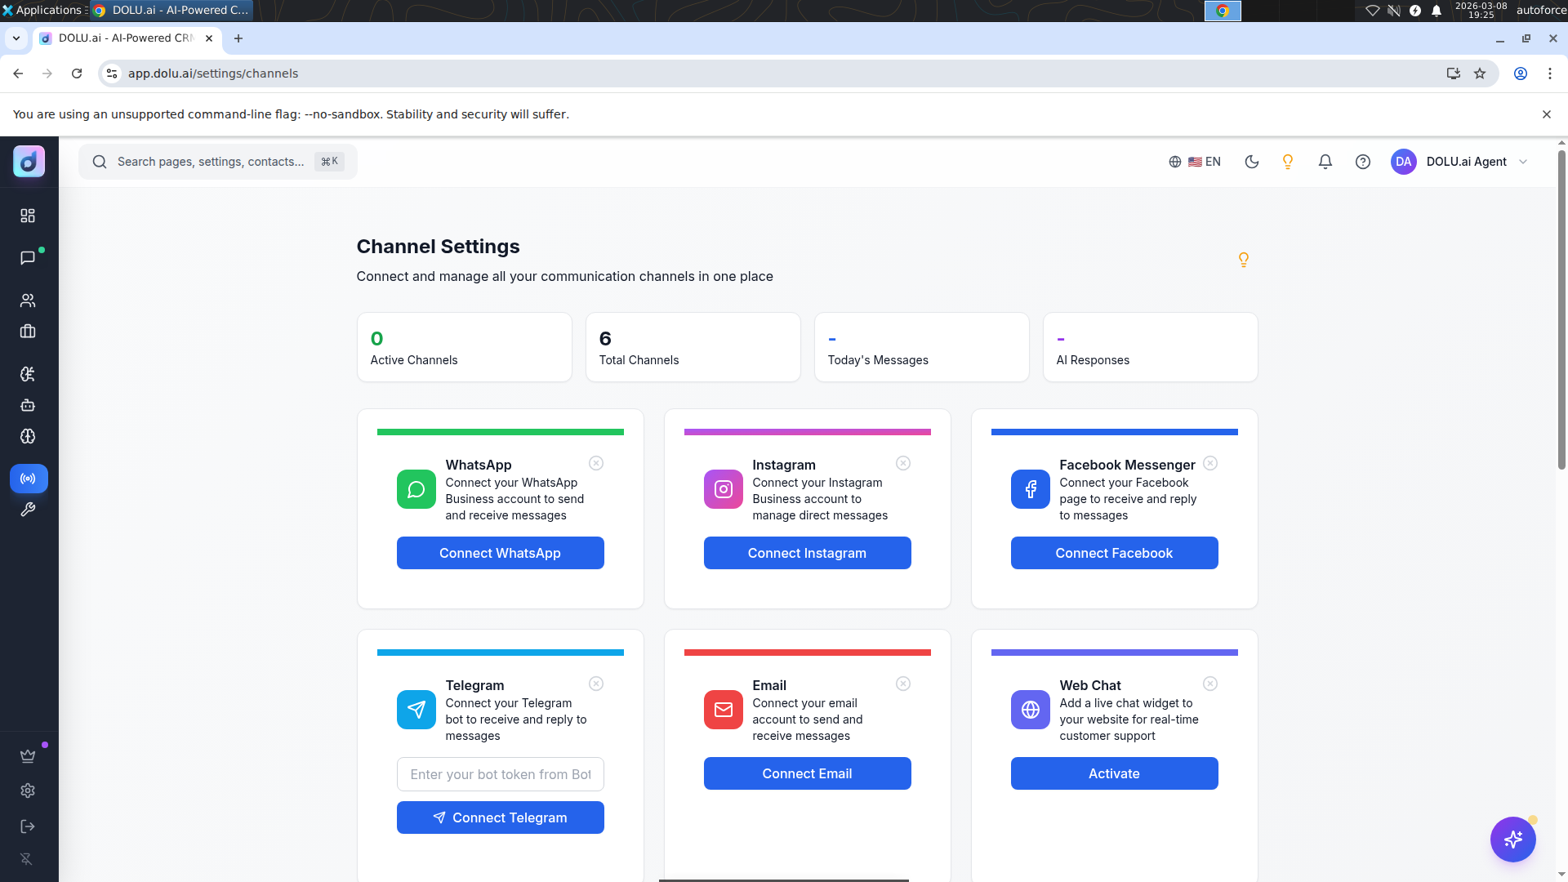Open Chrome three-dot menu
1568x882 pixels.
[1550, 73]
